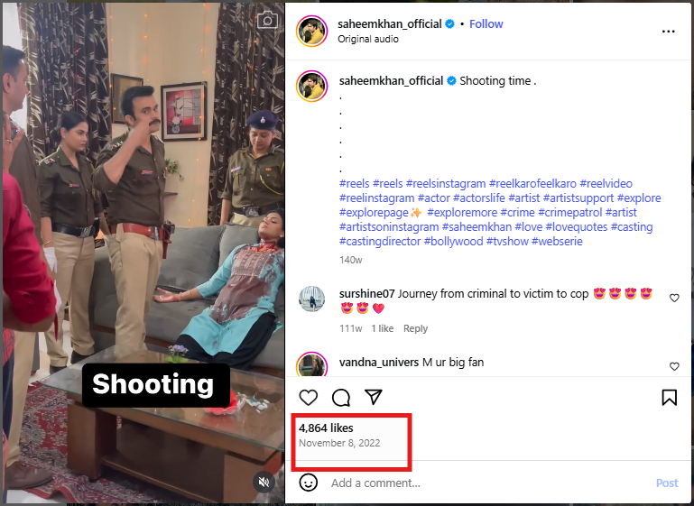
Task: Open the #saheemkhan hashtag
Action: coord(477,227)
